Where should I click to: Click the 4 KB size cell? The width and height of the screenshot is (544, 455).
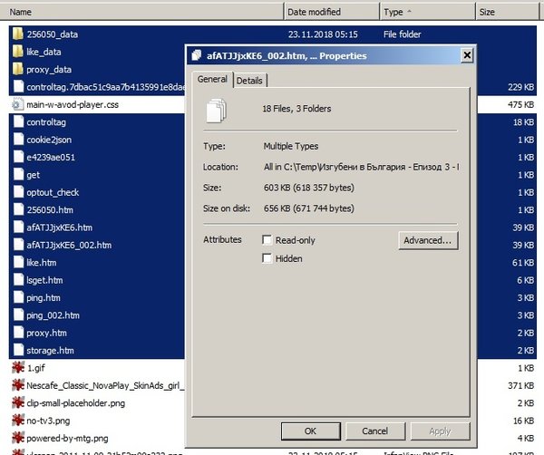click(x=526, y=438)
